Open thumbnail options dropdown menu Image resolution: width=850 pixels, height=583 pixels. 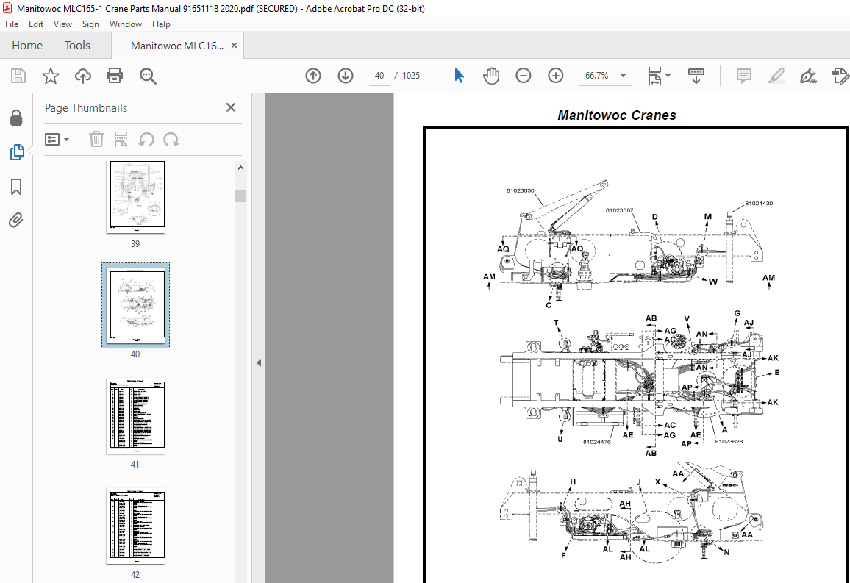pos(57,139)
